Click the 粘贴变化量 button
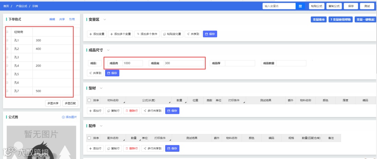 click(x=172, y=34)
